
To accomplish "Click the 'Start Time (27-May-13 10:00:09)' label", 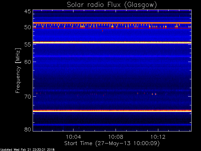I will [x=112, y=143].
